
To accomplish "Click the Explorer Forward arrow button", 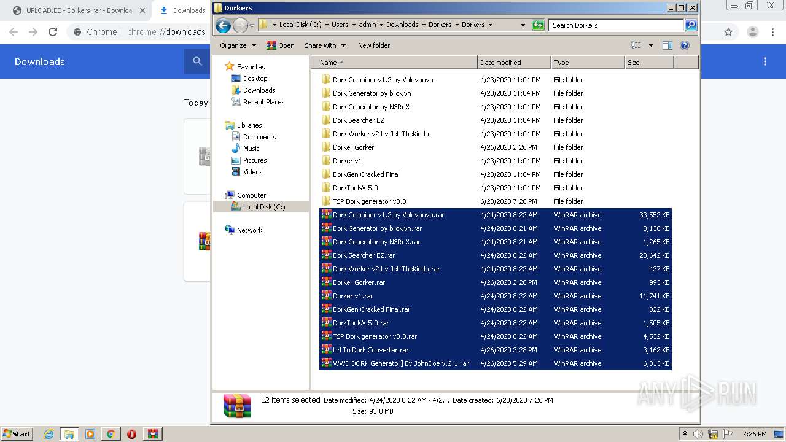I will click(x=240, y=25).
